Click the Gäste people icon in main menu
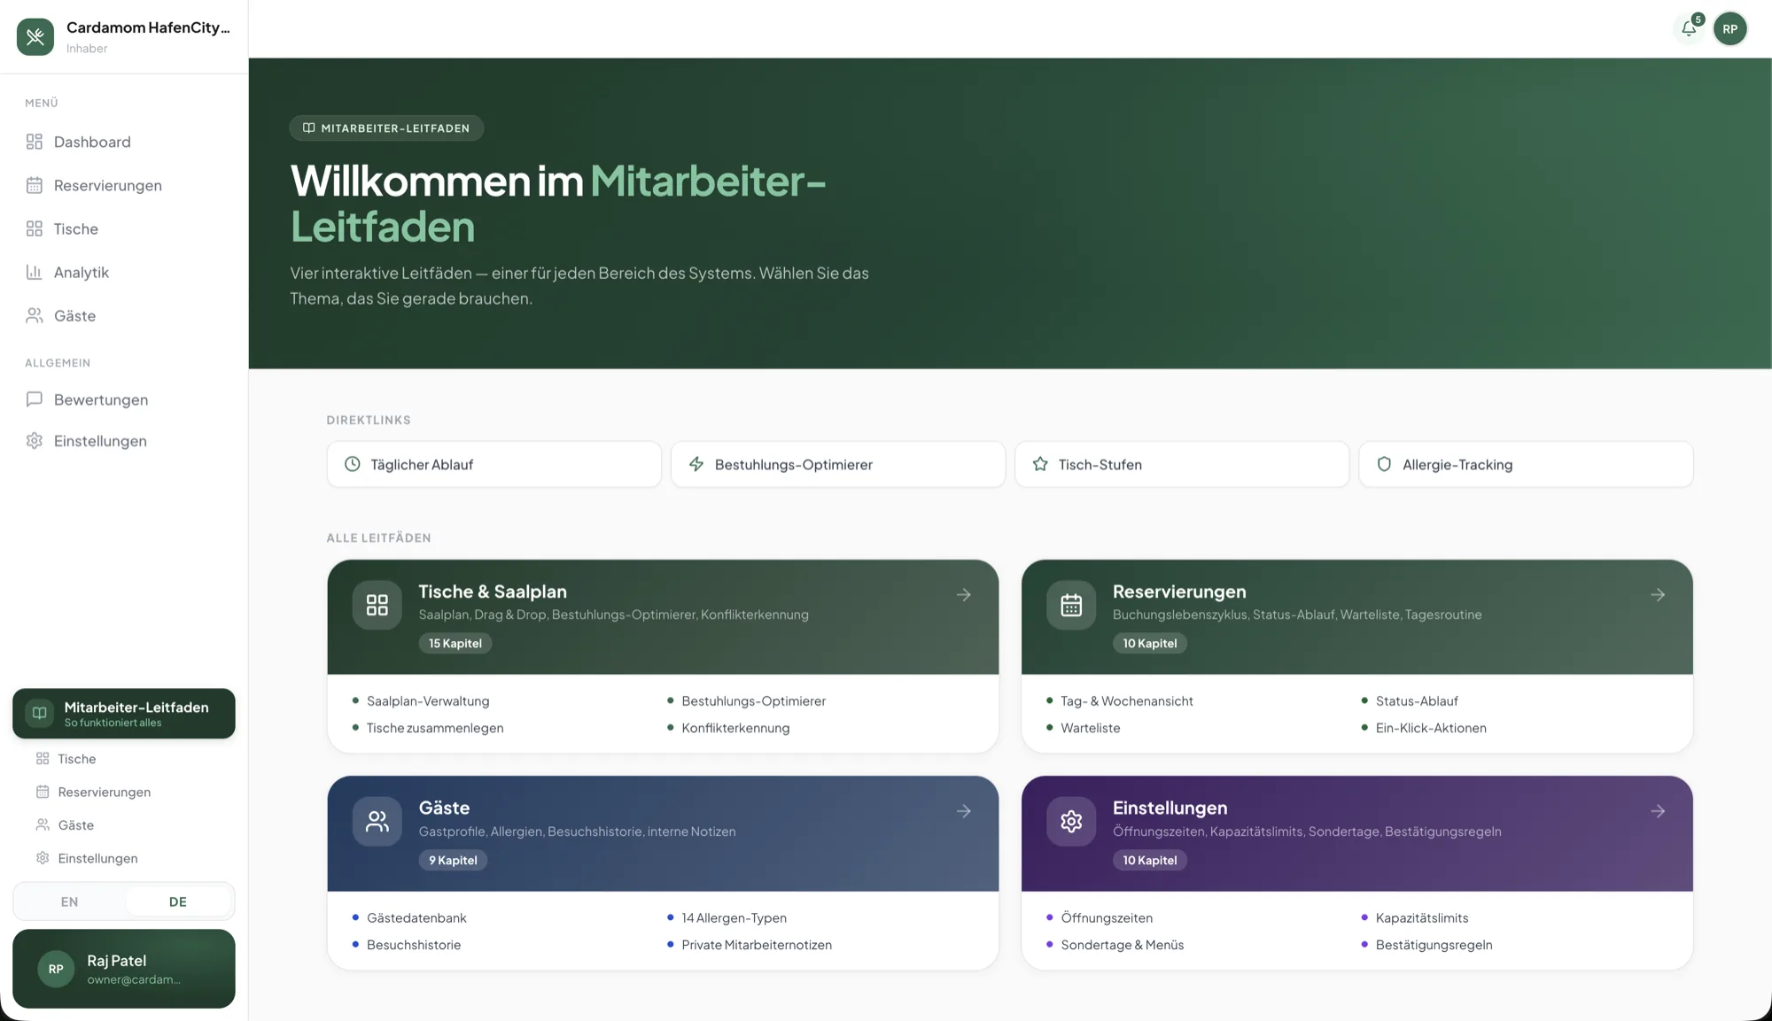The width and height of the screenshot is (1772, 1021). tap(35, 315)
